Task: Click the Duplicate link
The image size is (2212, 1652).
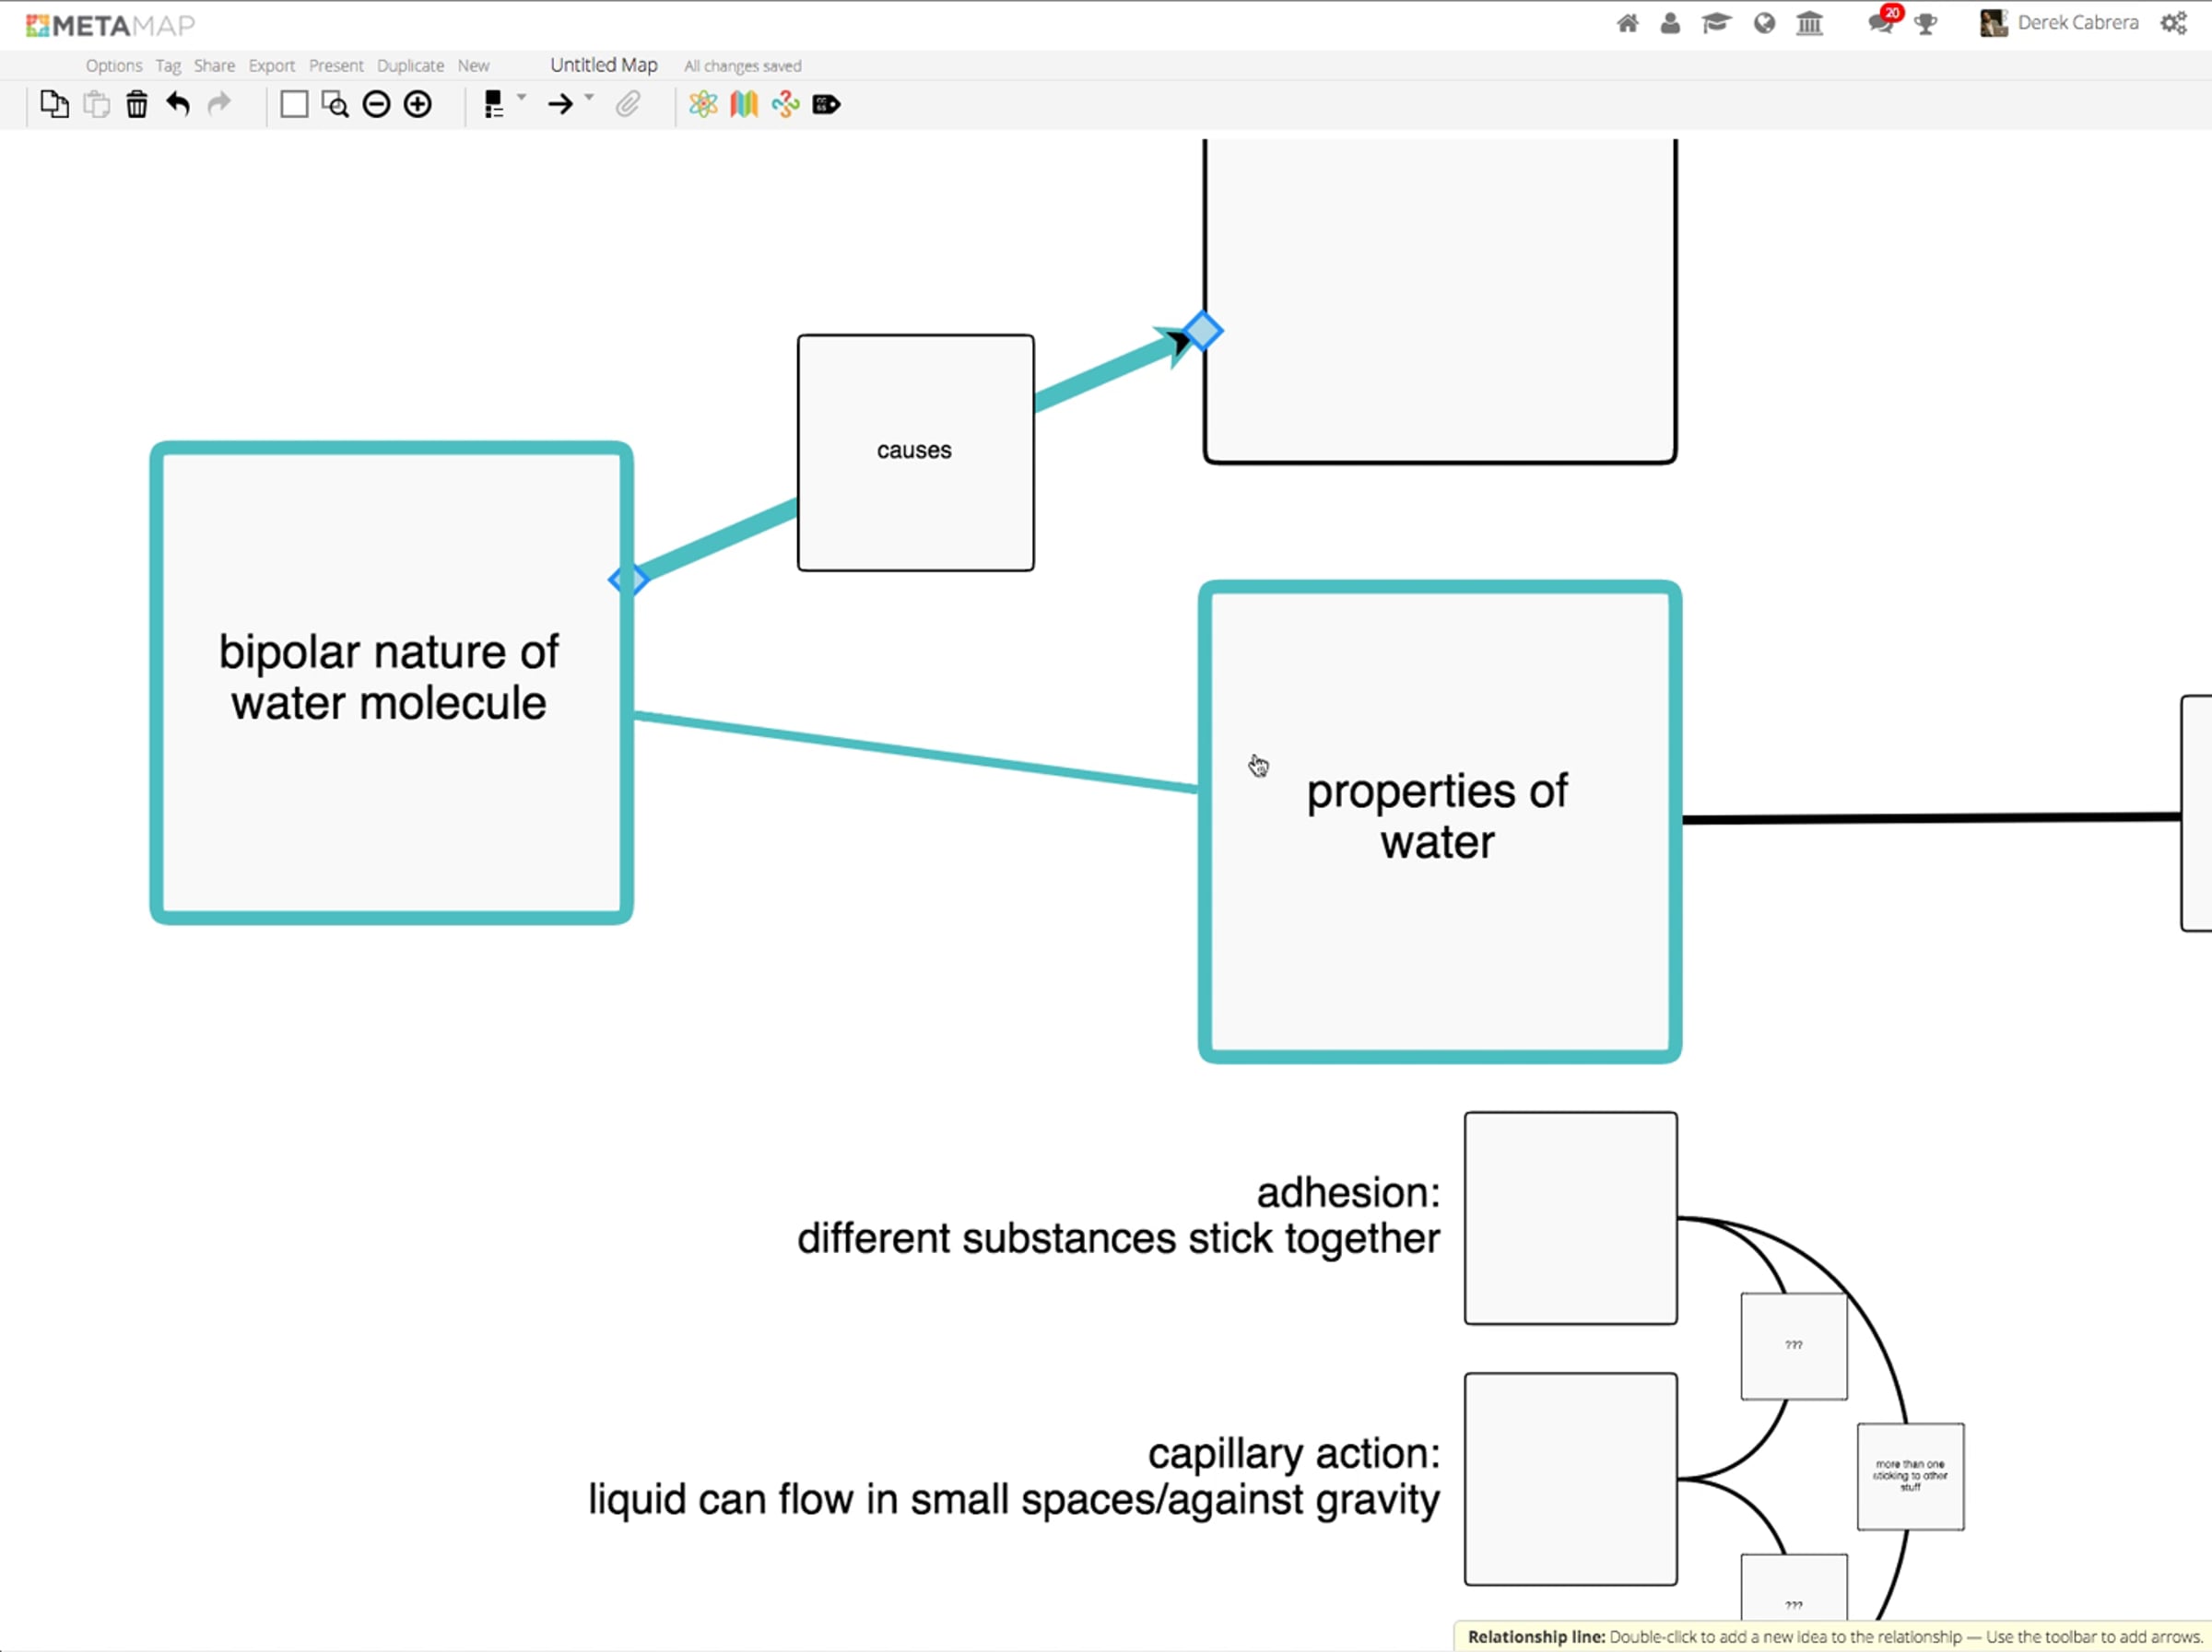Action: pos(410,66)
